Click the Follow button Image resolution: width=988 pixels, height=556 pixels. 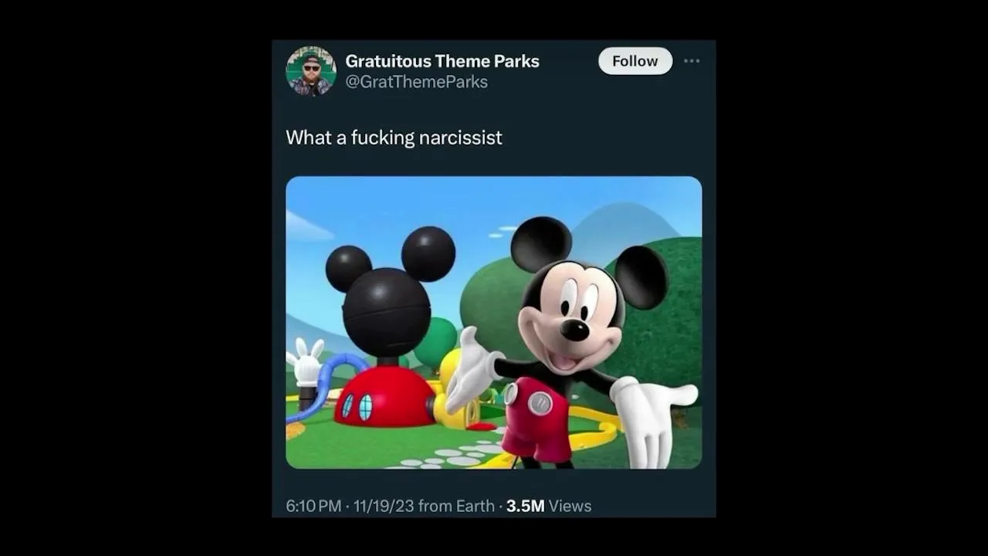(635, 61)
